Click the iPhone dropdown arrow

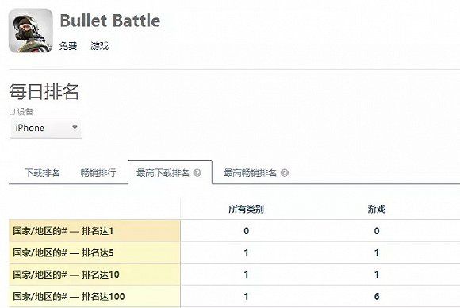(75, 128)
